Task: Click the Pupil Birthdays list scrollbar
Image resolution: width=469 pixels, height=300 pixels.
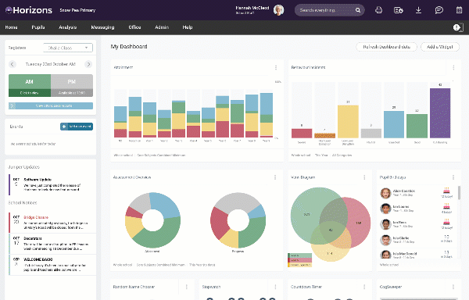Action: pos(459,193)
